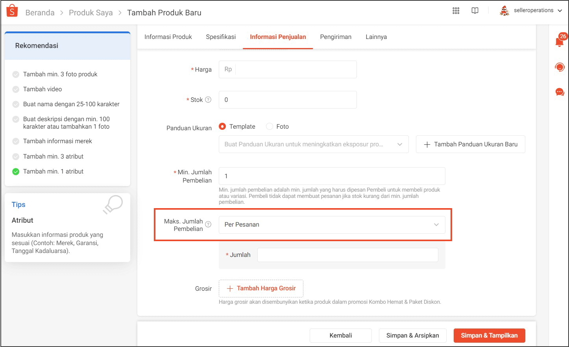Navigate to Produk Saya via breadcrumb
Screen dimensions: 569x347
coord(91,12)
